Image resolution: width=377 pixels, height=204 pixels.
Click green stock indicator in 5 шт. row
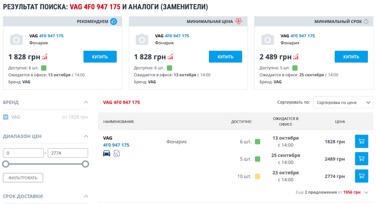point(258,159)
